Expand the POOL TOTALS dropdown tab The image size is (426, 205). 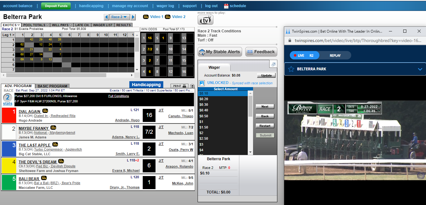tap(36, 25)
